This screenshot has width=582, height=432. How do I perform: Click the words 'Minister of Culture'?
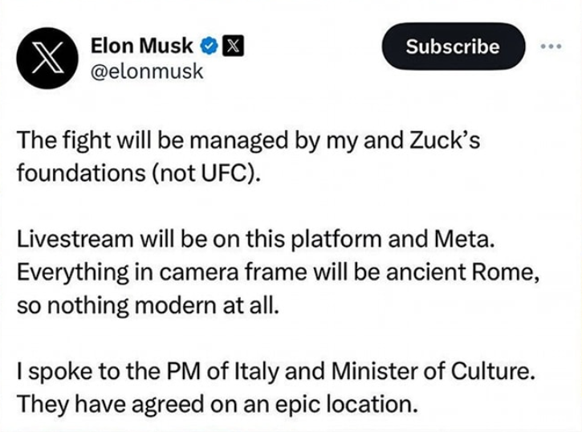(430, 372)
